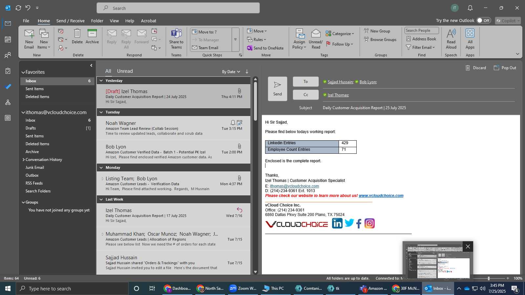Discard the draft using Discard button
This screenshot has width=525, height=295.
click(476, 68)
